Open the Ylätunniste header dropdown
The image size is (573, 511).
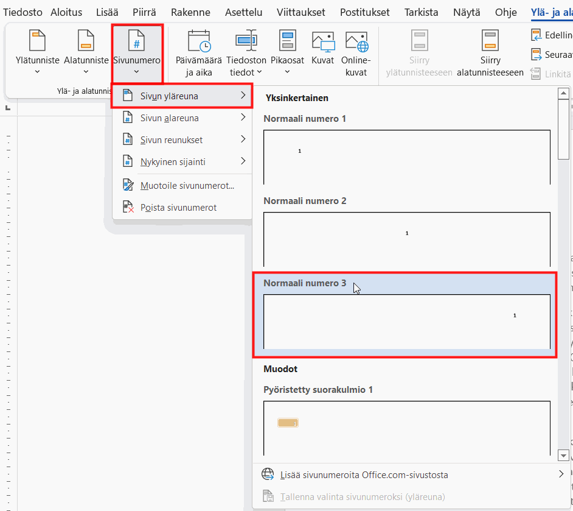click(37, 52)
